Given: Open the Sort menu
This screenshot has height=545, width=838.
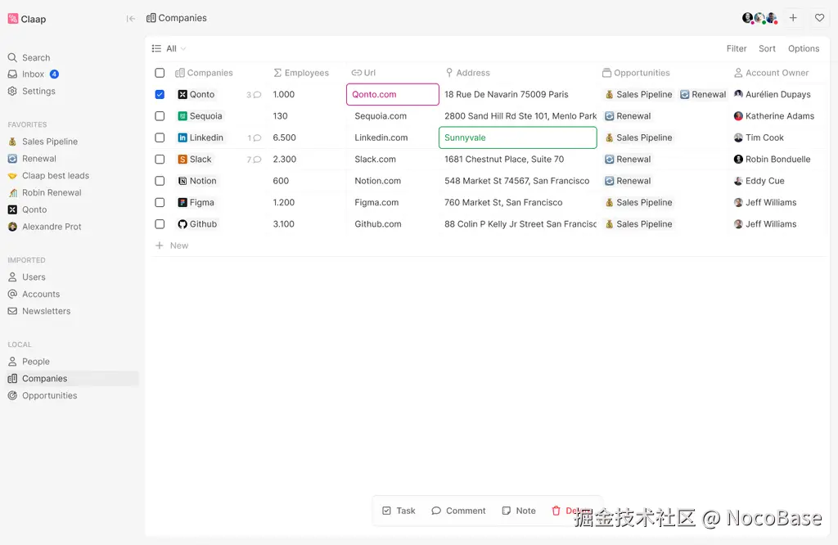Looking at the screenshot, I should (767, 48).
